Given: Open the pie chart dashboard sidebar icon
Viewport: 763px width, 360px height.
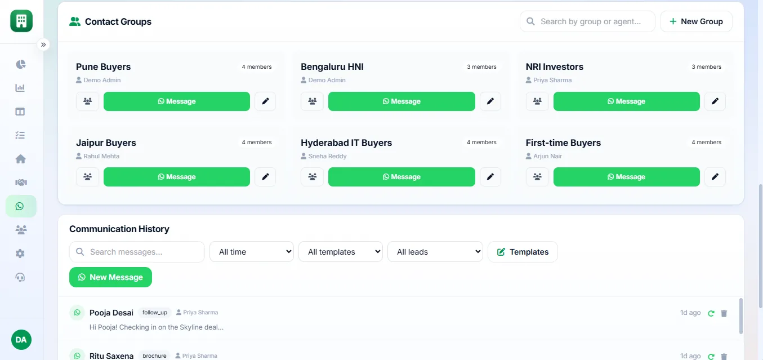Looking at the screenshot, I should 21,64.
